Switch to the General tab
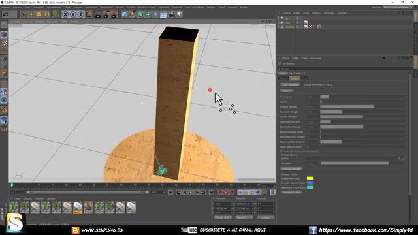This screenshot has height=235, width=418. point(283,78)
